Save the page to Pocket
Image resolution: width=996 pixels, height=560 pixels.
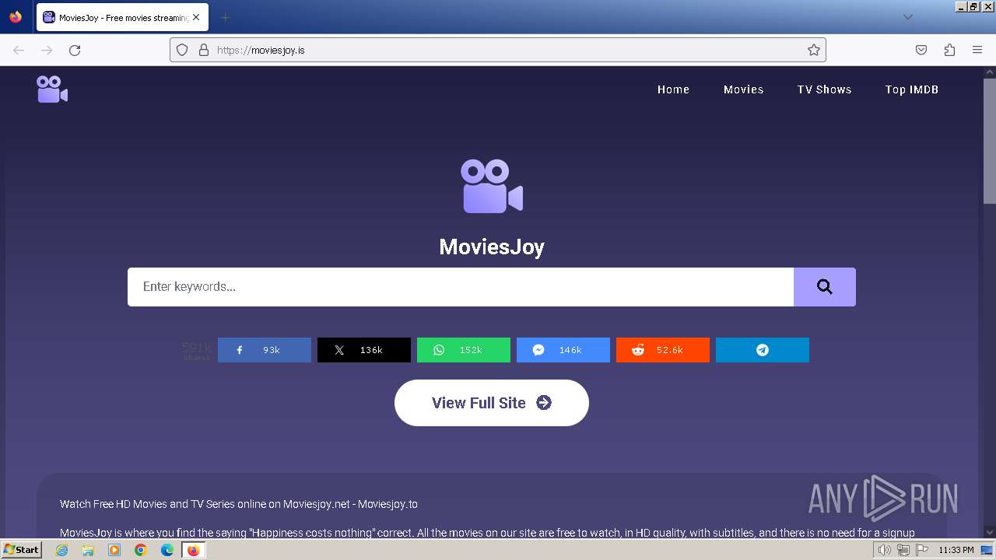(x=921, y=50)
